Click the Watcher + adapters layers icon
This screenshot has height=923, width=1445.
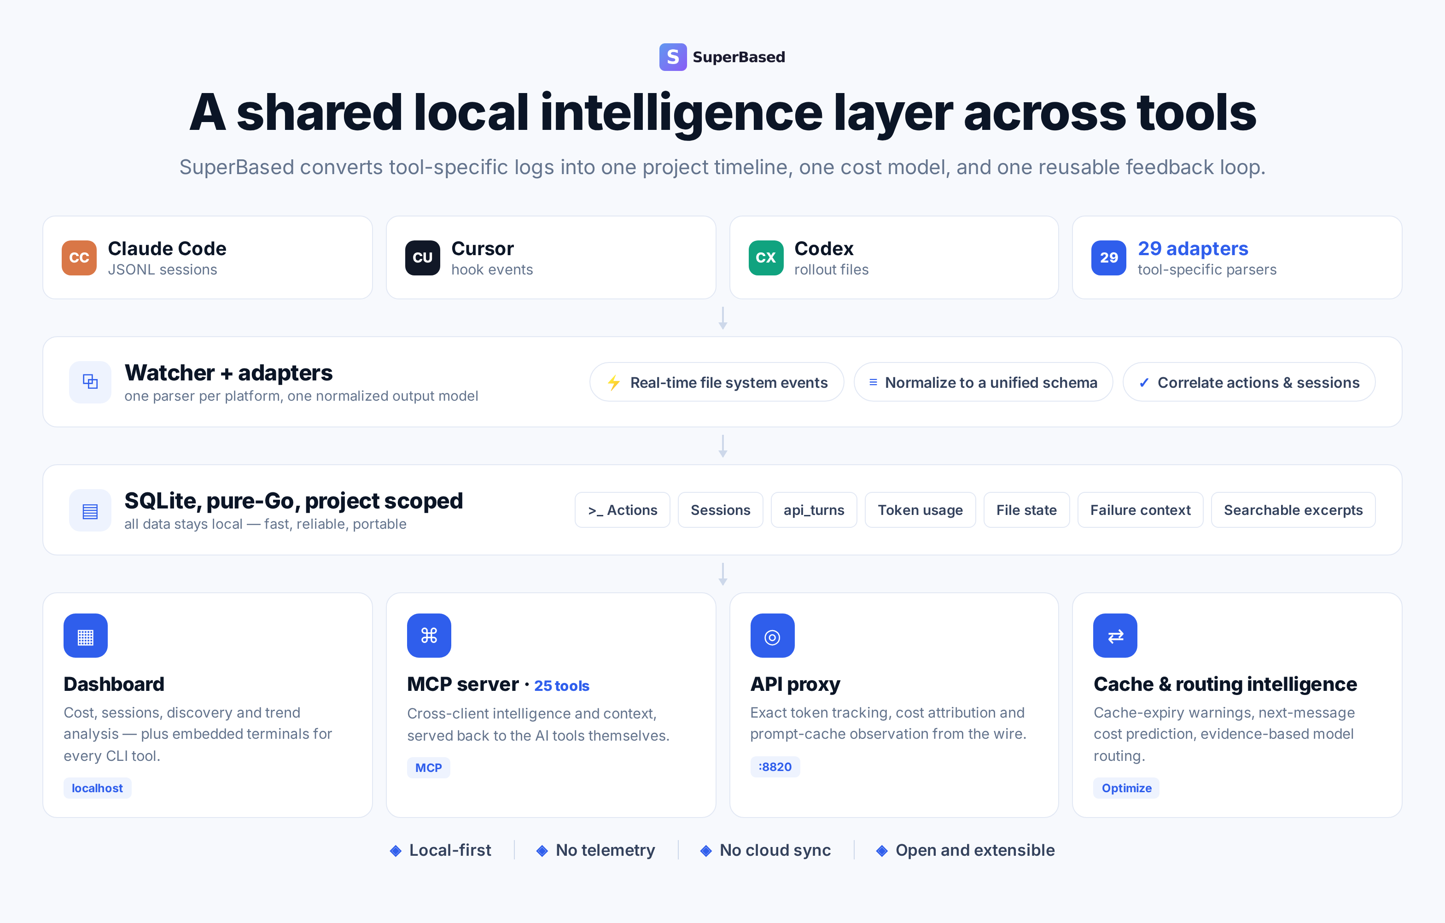pos(90,382)
